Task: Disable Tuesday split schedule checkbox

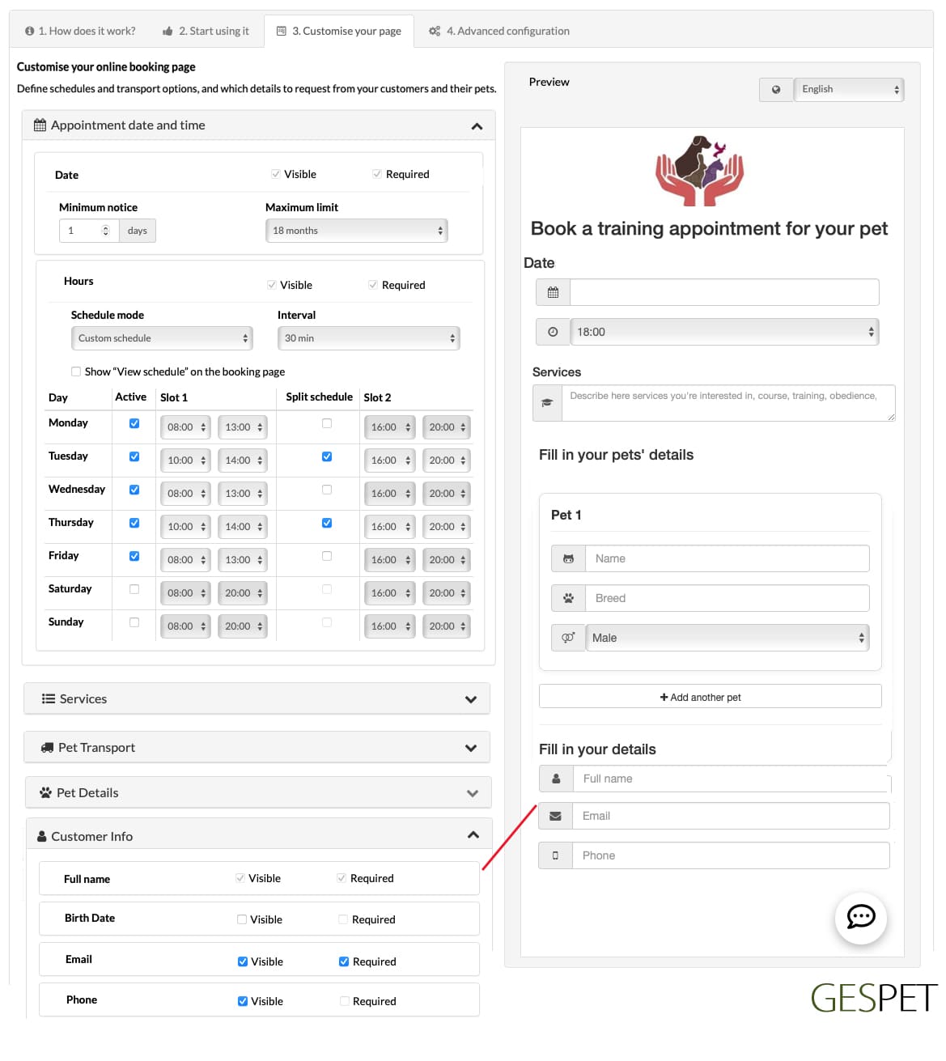Action: click(327, 456)
